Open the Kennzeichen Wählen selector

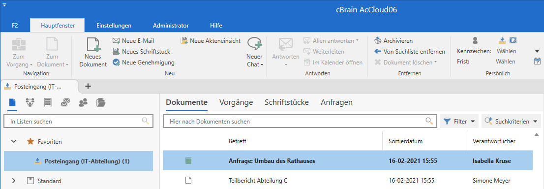(506, 51)
